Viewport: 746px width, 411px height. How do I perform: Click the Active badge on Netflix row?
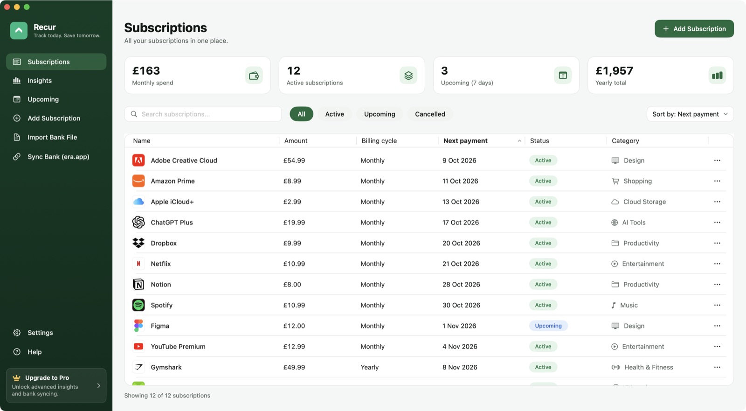543,264
